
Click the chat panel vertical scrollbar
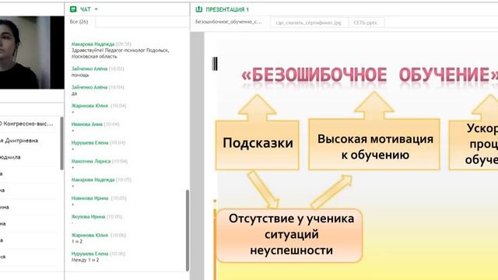188,230
